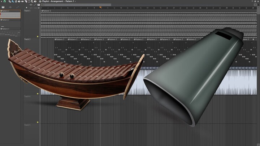Screen dimensions: 260x146
Task: Open Pattern 2 picker item icon
Action: 1,20
